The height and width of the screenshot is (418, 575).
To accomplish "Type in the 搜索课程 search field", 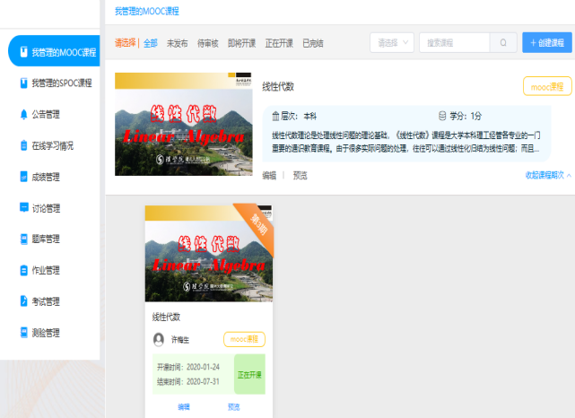I will pyautogui.click(x=454, y=42).
